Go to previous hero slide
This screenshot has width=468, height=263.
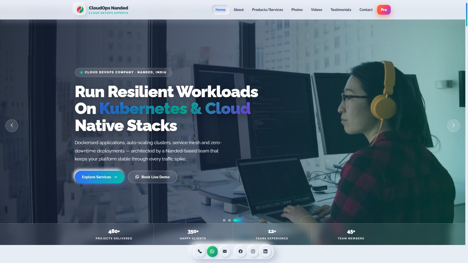coord(12,125)
